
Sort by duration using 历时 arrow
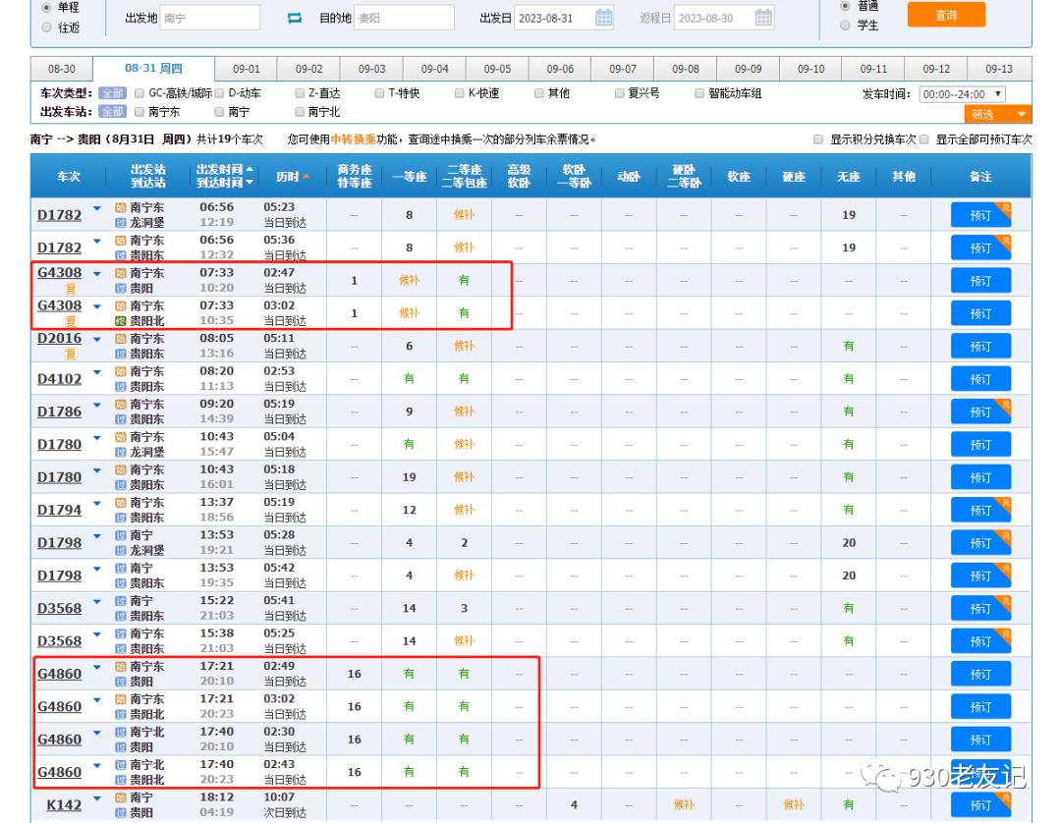[306, 177]
